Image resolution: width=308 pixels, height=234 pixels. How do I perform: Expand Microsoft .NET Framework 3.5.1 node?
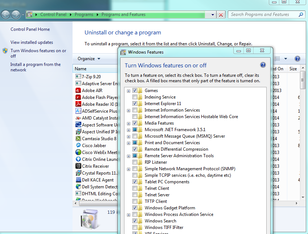tap(128, 130)
